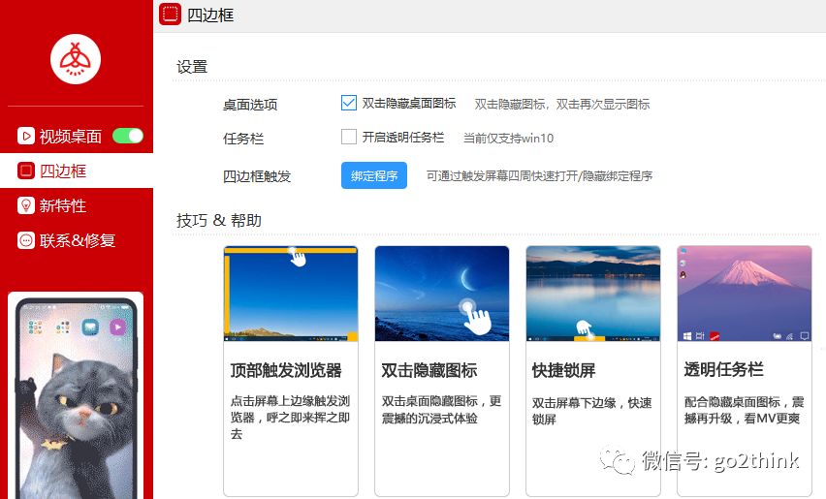Open the 联系&修复 sidebar item
The height and width of the screenshot is (499, 826).
78,240
